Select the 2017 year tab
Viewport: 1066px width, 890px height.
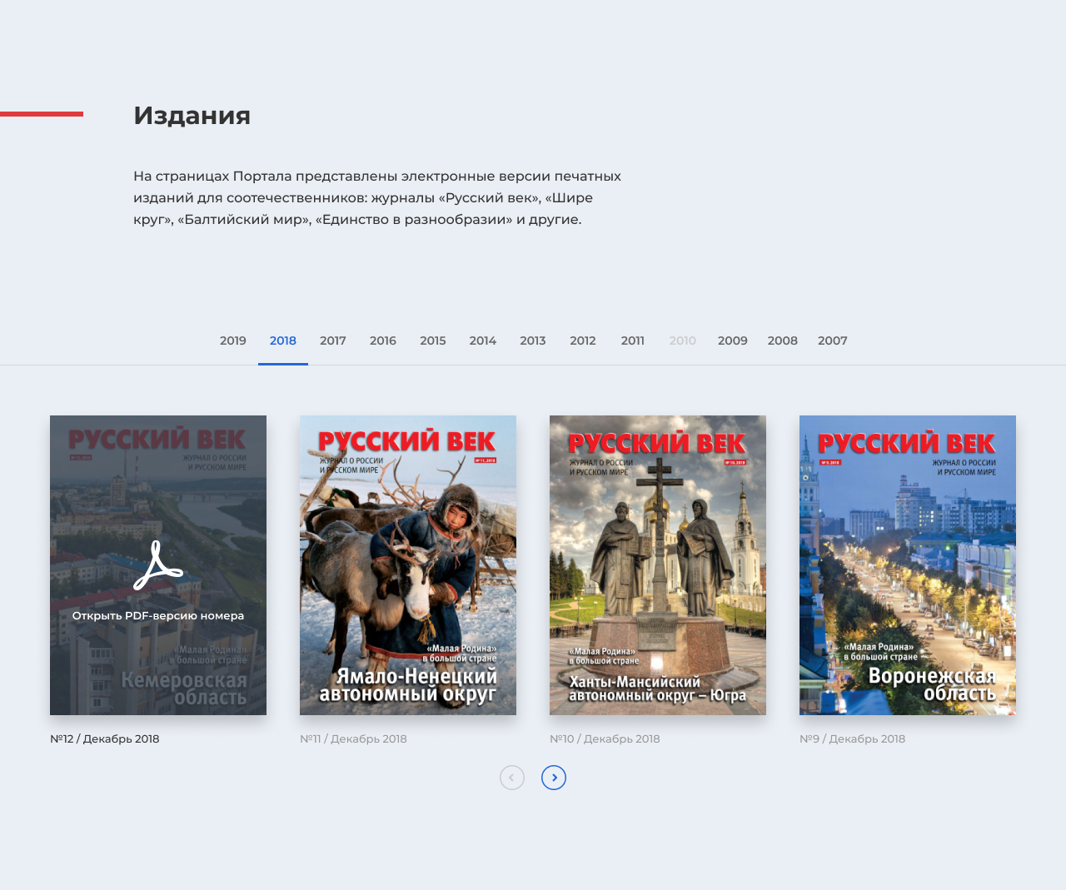click(333, 341)
